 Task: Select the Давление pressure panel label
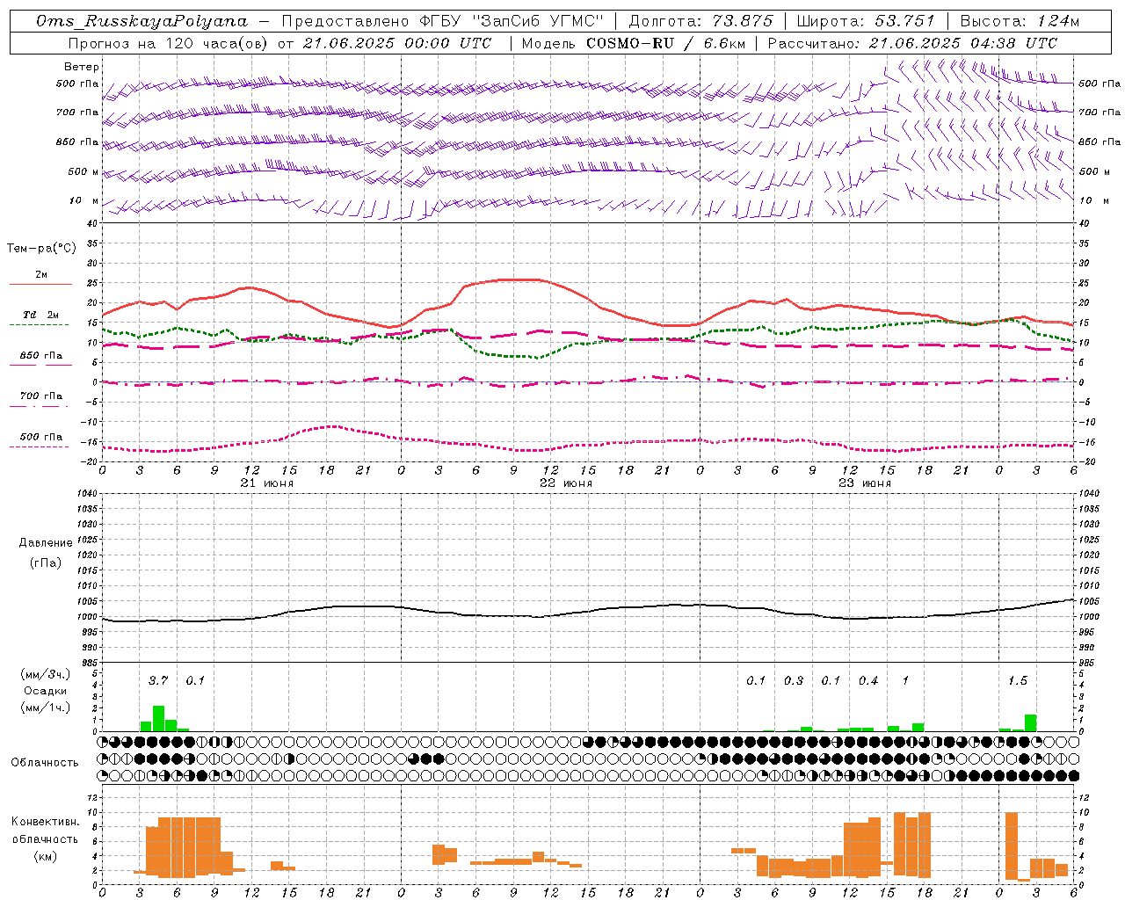pyautogui.click(x=46, y=543)
